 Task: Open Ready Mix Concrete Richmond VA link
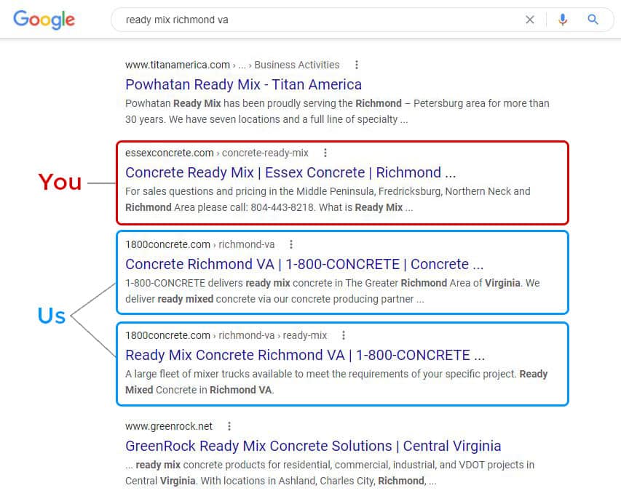[305, 355]
